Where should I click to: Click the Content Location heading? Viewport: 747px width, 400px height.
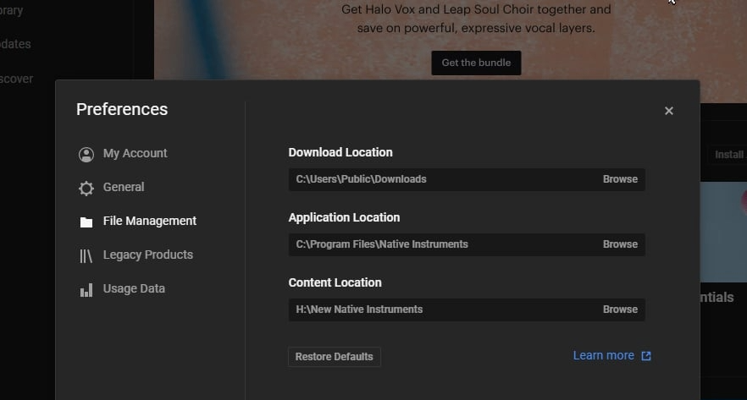[x=335, y=282]
